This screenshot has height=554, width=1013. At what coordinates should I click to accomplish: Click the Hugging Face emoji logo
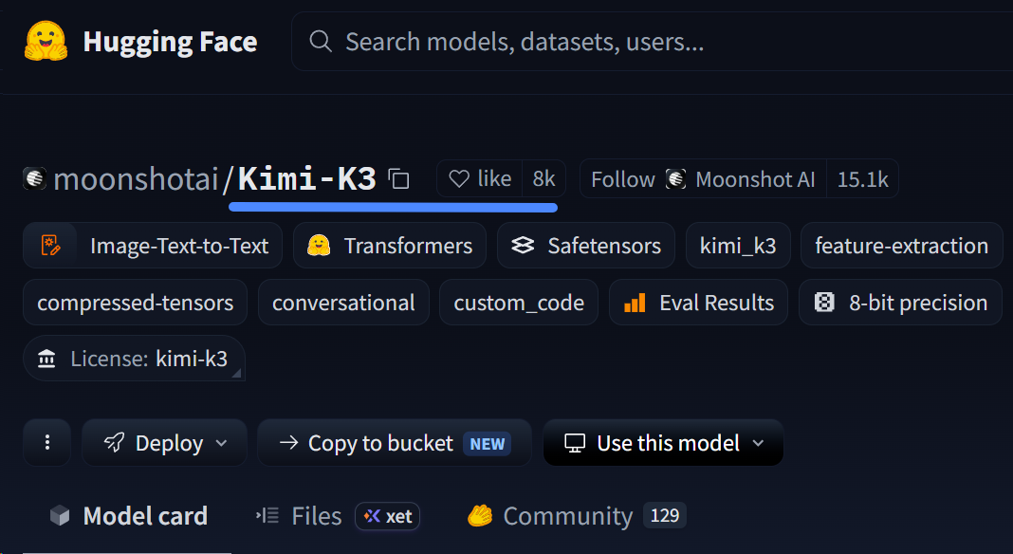tap(46, 42)
